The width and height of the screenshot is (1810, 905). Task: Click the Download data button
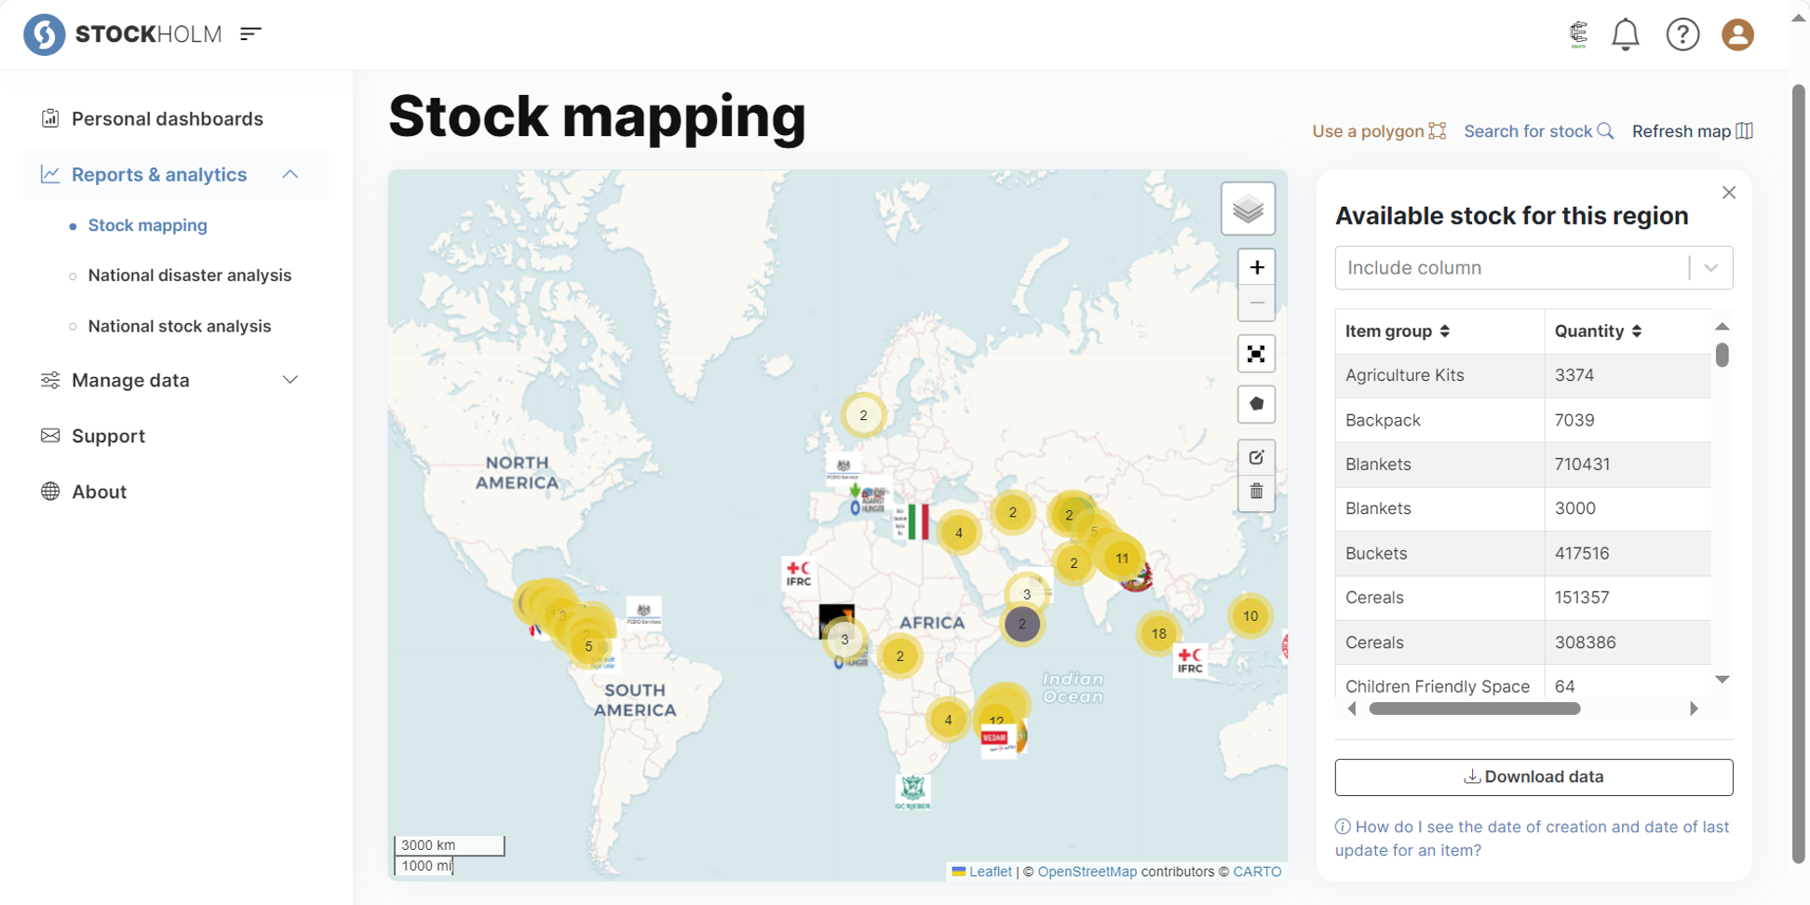point(1533,777)
